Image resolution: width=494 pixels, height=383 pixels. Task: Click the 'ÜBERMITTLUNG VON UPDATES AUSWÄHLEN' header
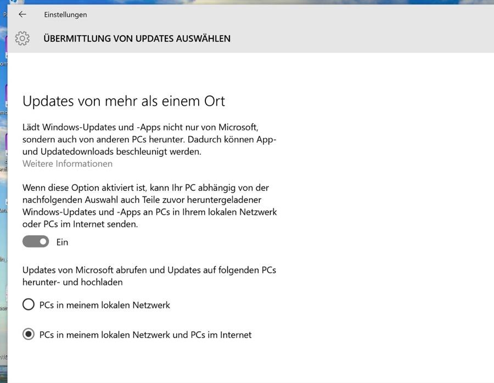(137, 38)
